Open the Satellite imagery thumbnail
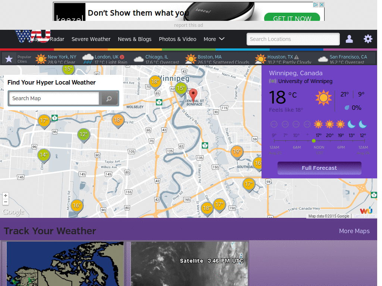The width and height of the screenshot is (382, 286). (189, 264)
